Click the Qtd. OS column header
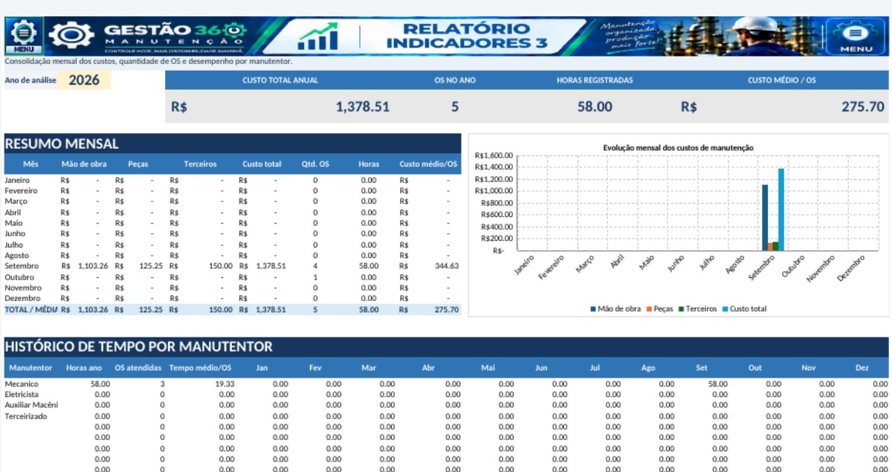 (x=315, y=164)
